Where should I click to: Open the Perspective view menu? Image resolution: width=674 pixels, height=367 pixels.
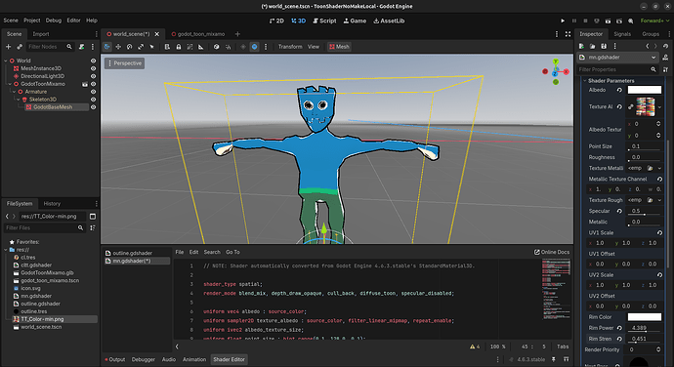[124, 63]
